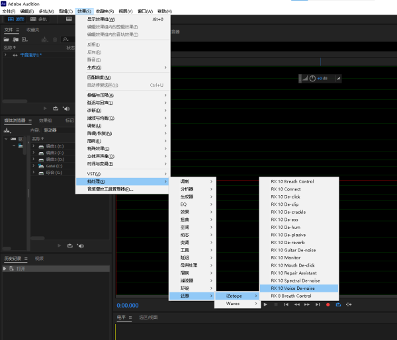Open file folder icon in Files panel
The height and width of the screenshot is (340, 397).
pyautogui.click(x=7, y=40)
